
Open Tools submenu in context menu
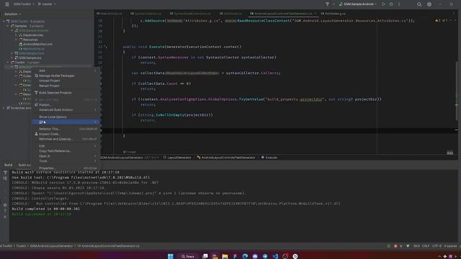click(66, 161)
